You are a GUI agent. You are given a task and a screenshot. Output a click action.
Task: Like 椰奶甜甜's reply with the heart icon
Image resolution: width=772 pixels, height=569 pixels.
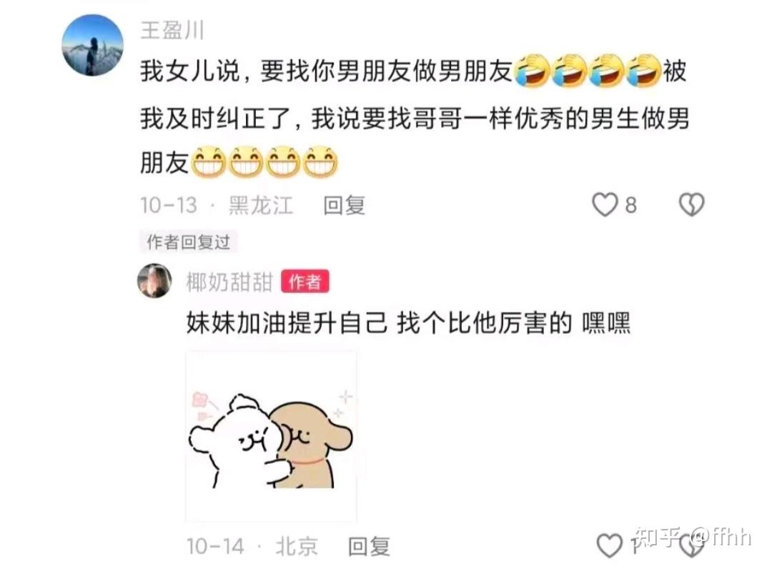pos(610,546)
